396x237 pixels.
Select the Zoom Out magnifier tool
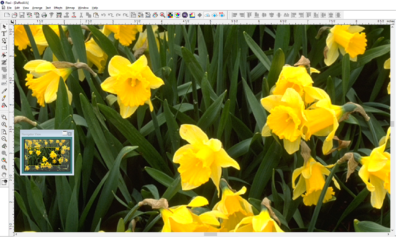click(4, 139)
